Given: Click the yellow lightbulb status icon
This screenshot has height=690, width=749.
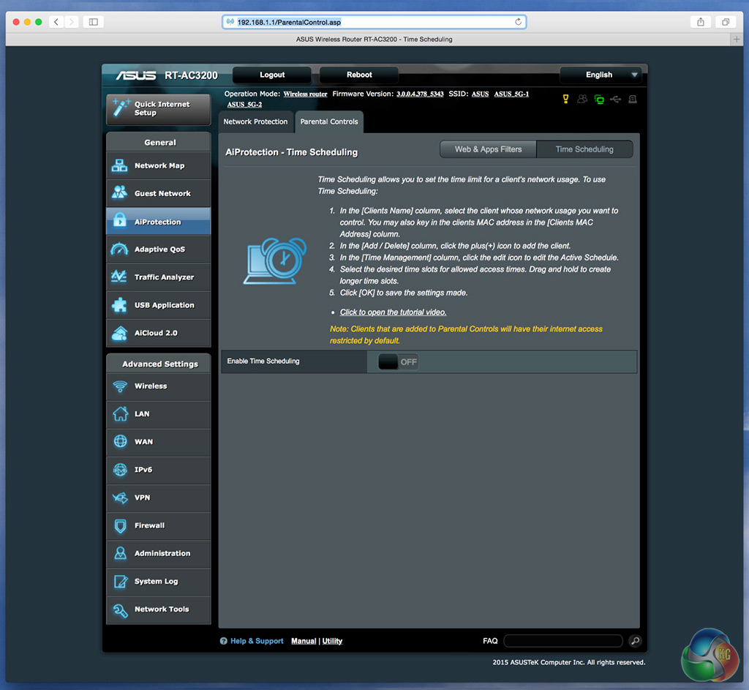Looking at the screenshot, I should click(565, 99).
